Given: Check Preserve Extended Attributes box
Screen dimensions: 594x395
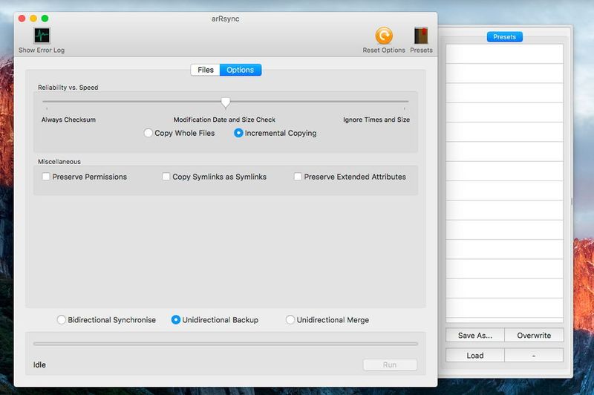Looking at the screenshot, I should [x=298, y=177].
